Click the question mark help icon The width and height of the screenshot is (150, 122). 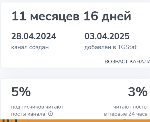[50, 114]
